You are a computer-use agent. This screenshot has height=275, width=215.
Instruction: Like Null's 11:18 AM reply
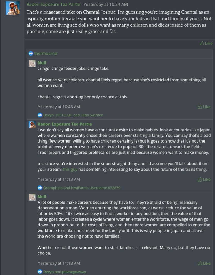tap(204, 263)
